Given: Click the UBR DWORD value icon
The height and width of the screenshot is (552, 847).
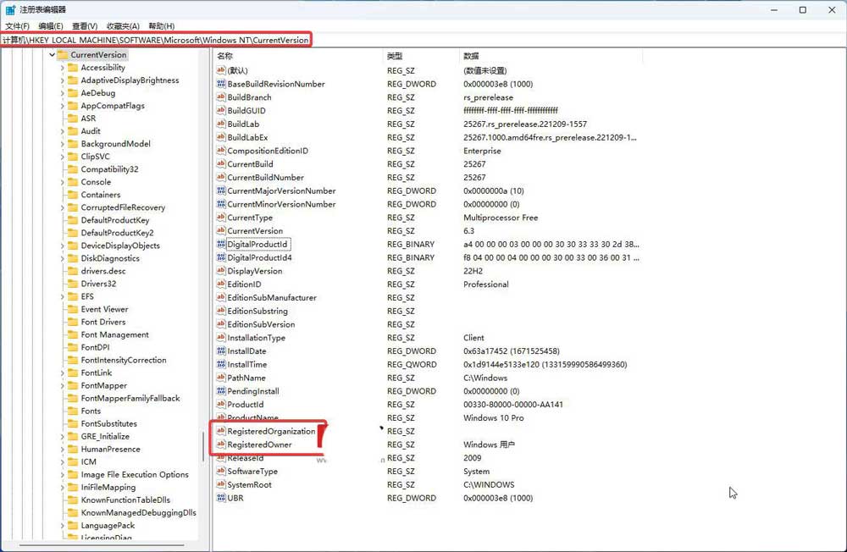Looking at the screenshot, I should click(x=221, y=499).
